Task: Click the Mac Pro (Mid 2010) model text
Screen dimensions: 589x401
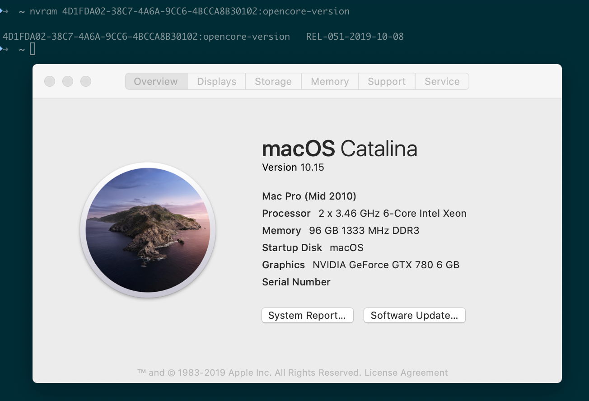Action: tap(309, 196)
